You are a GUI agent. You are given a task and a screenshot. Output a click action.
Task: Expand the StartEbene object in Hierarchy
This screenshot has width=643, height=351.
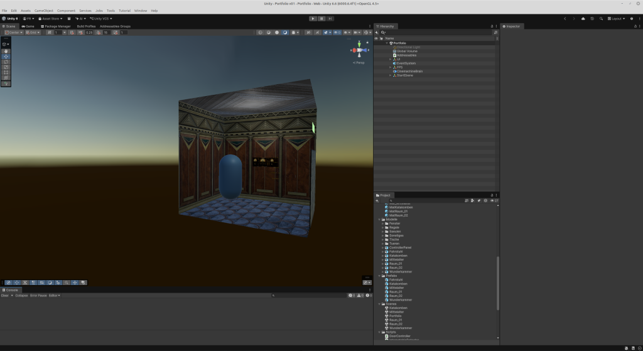391,75
